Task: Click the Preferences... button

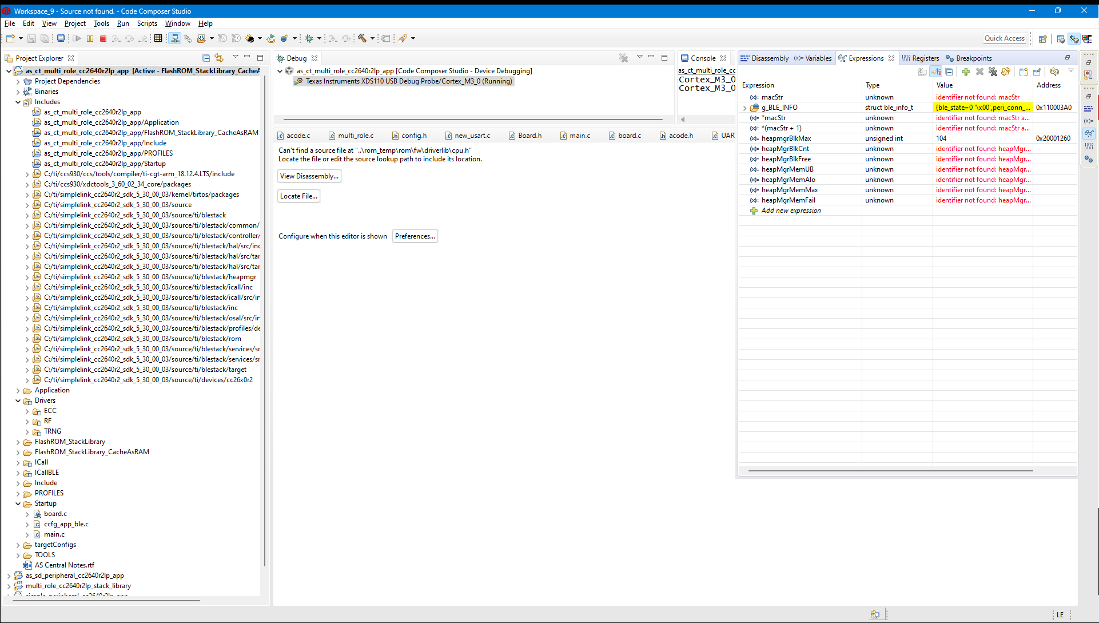Action: pos(415,236)
